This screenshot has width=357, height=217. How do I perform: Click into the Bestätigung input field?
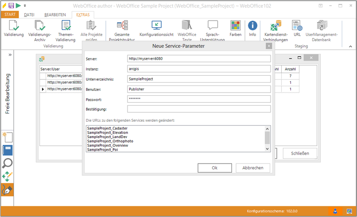pyautogui.click(x=199, y=109)
